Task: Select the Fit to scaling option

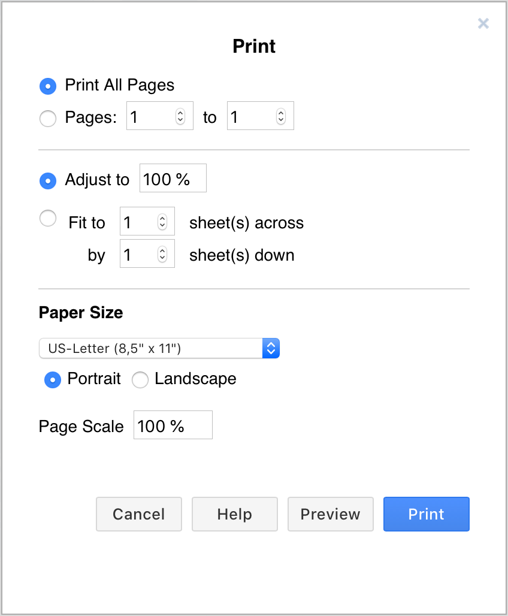Action: coord(47,218)
